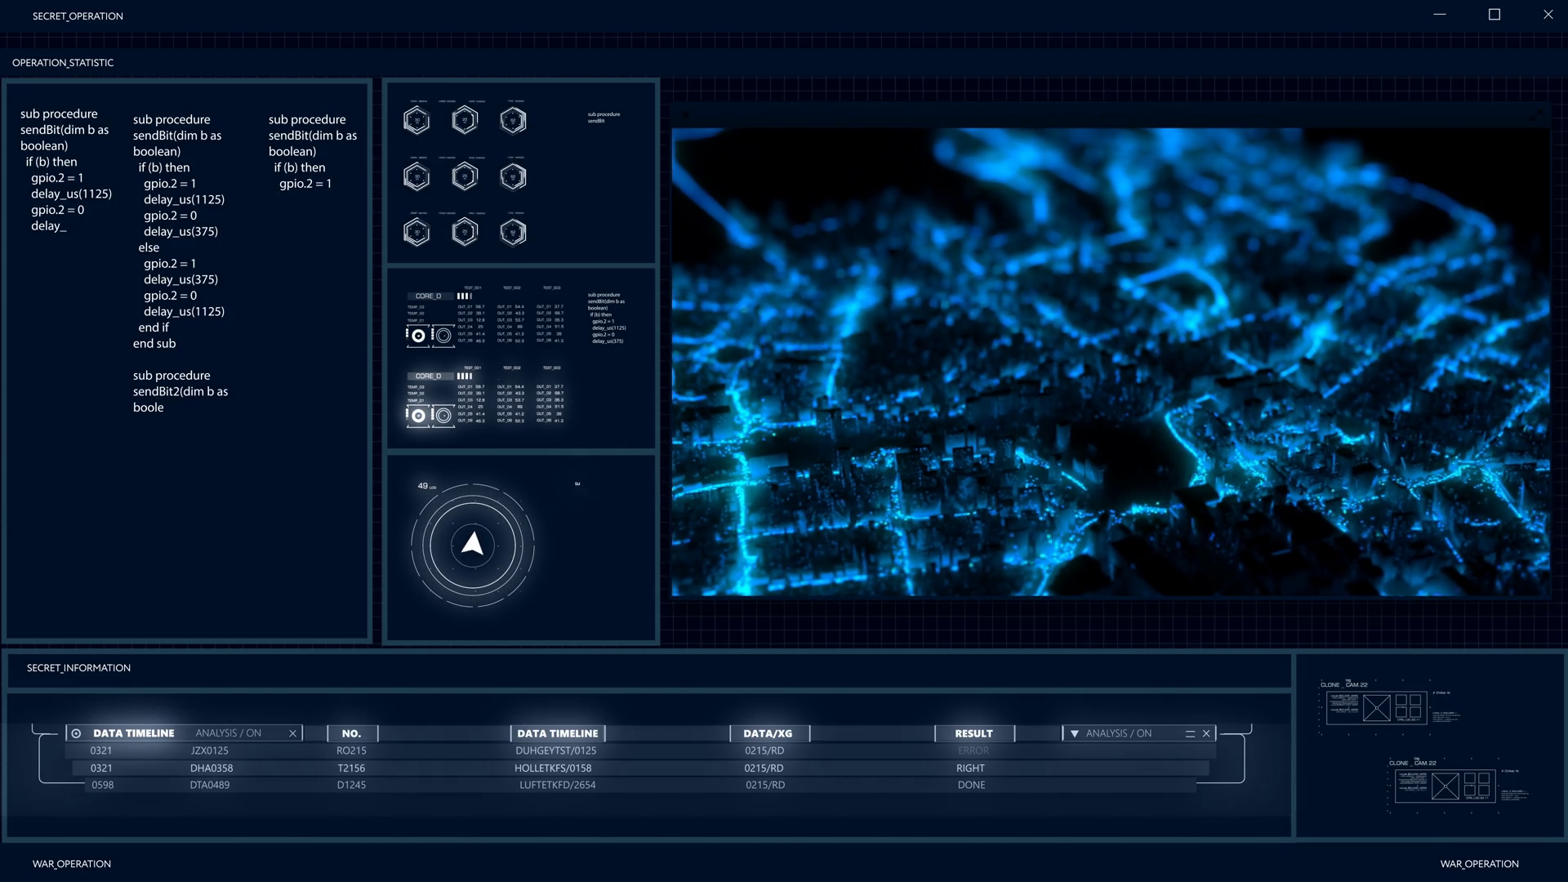The image size is (1568, 882).
Task: Click the center hexagon gauge showing 25
Action: (465, 176)
